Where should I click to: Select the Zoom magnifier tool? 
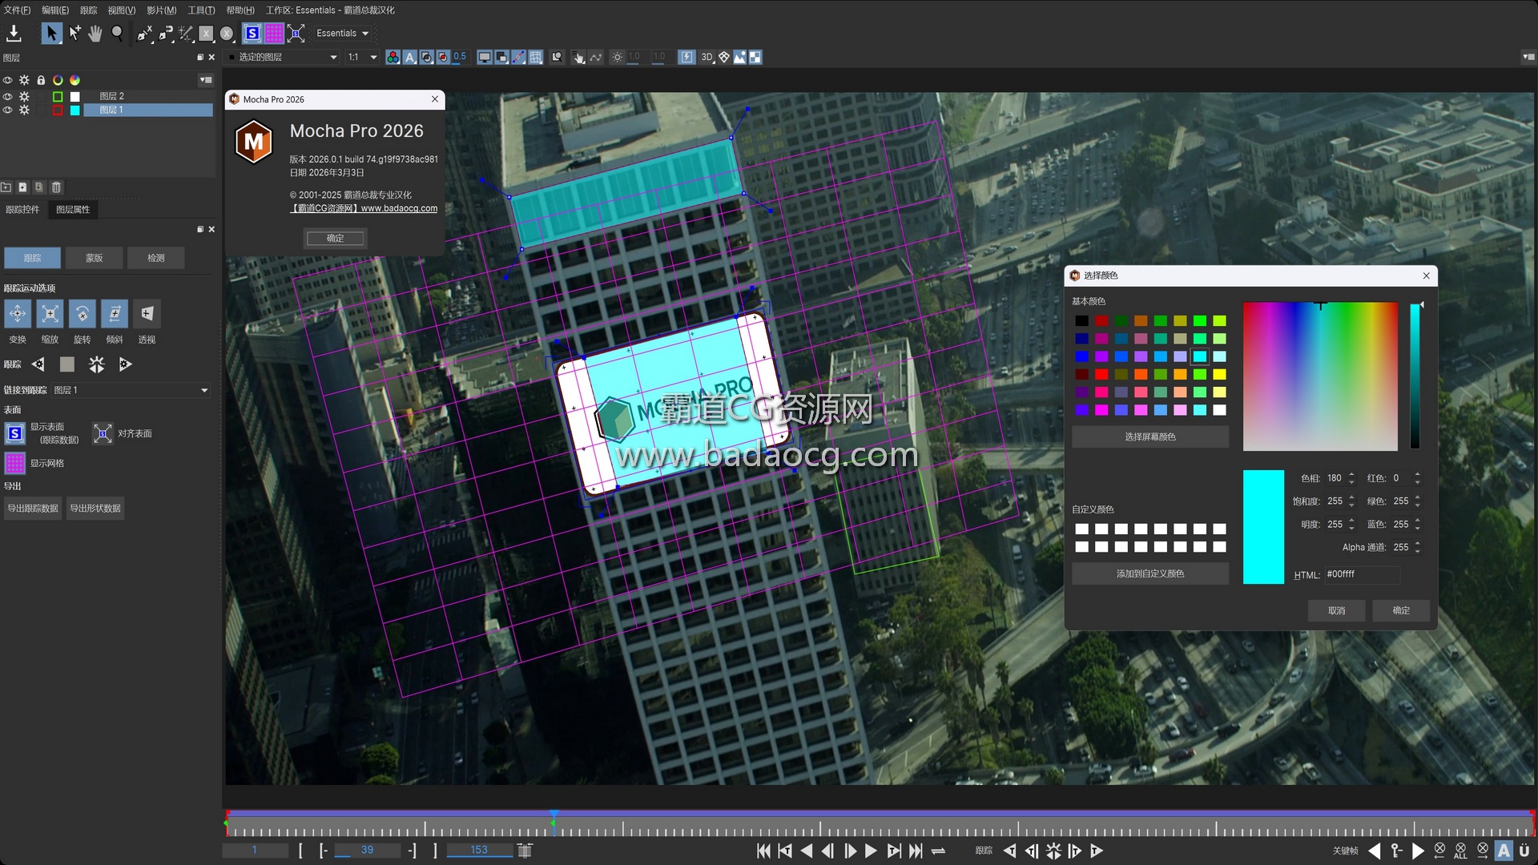click(x=117, y=33)
